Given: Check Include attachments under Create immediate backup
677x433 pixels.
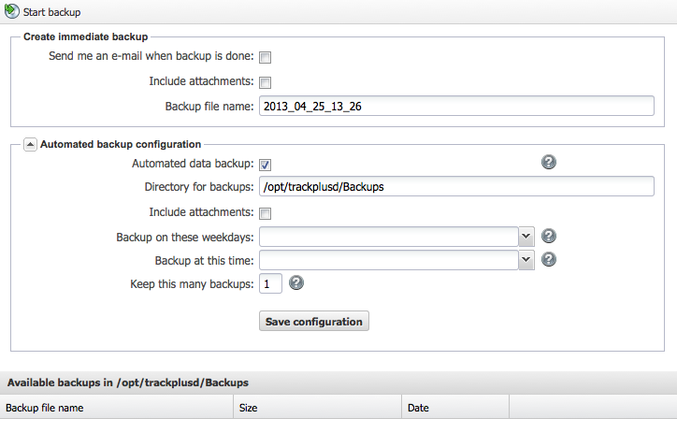Looking at the screenshot, I should click(x=266, y=82).
